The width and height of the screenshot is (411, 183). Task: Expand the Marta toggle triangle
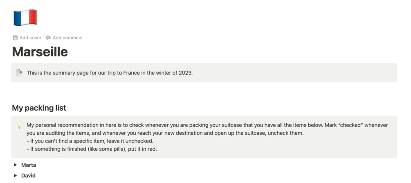click(x=16, y=165)
